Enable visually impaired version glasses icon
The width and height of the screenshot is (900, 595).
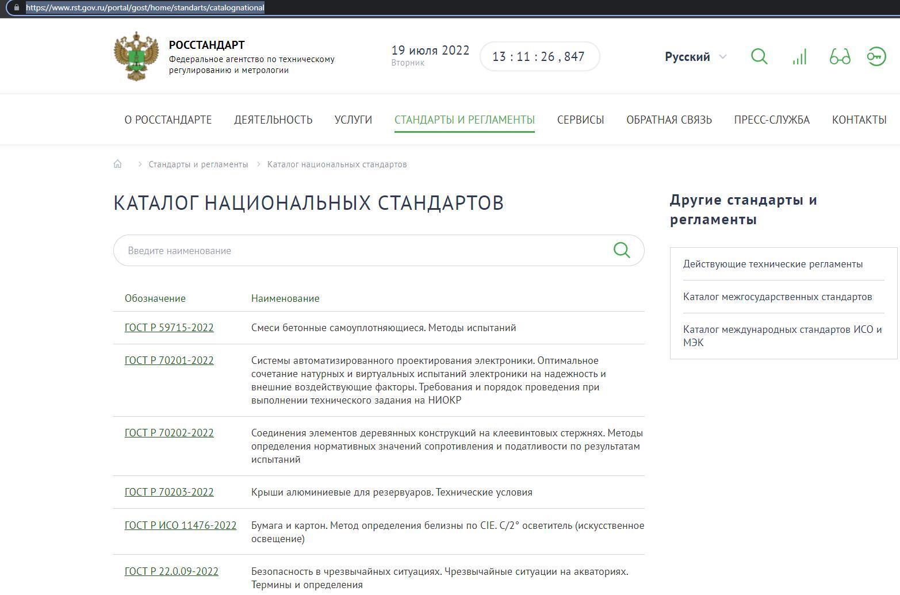(840, 56)
